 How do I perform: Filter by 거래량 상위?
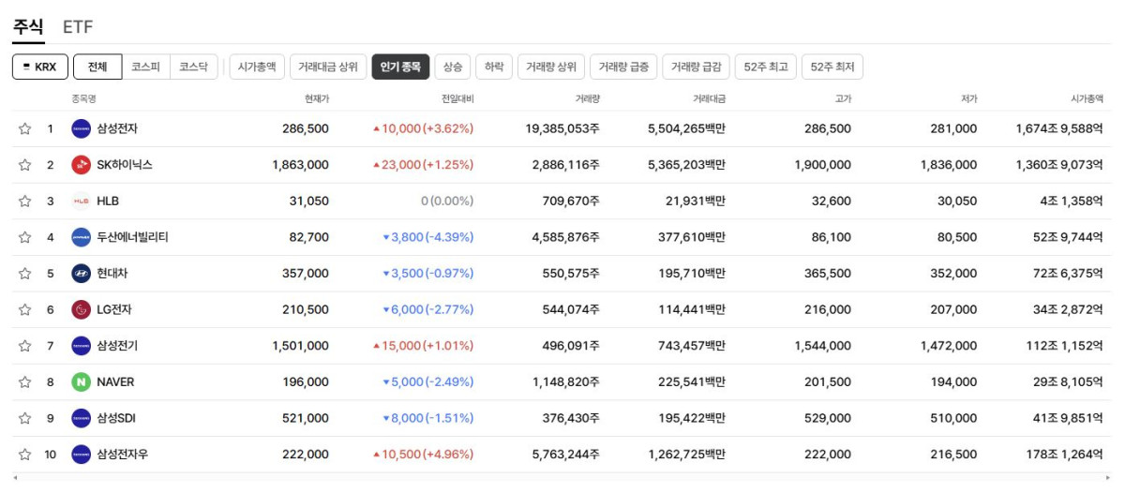tap(551, 67)
